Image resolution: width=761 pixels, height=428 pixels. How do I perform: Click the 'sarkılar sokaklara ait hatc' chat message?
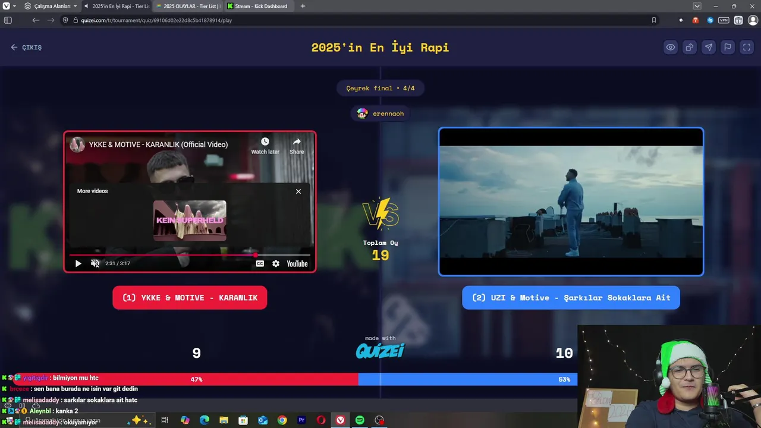click(x=70, y=400)
